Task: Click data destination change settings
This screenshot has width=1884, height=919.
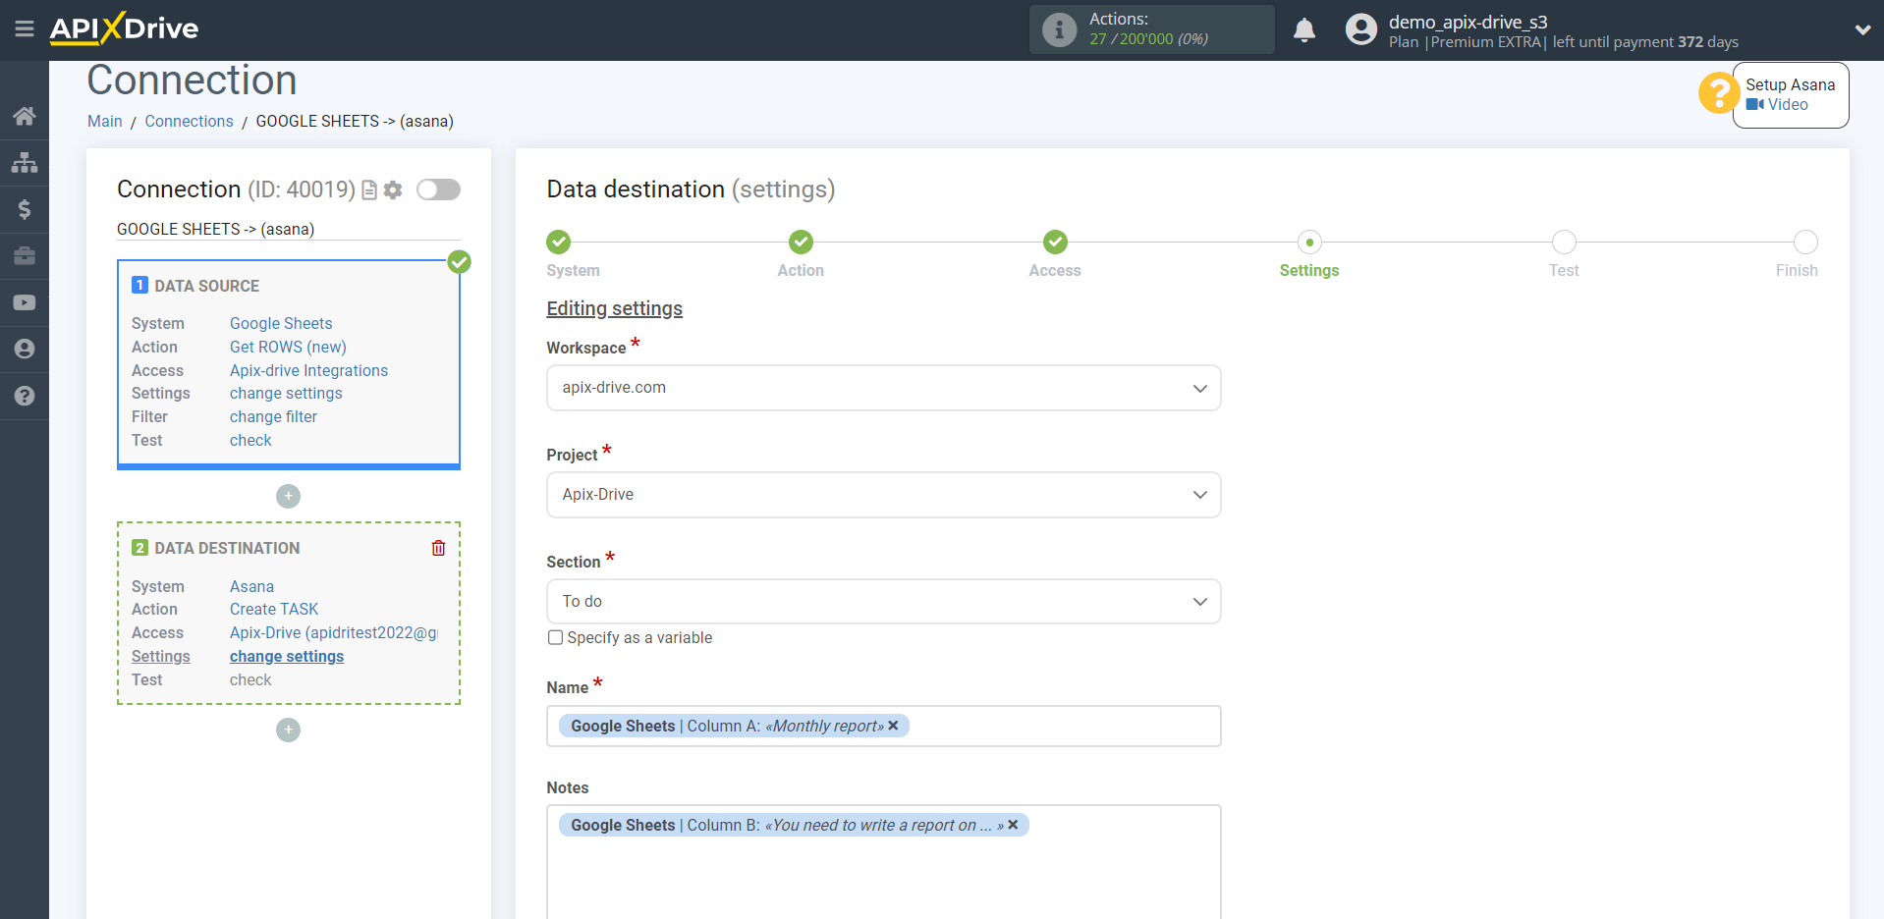Action: 287,656
